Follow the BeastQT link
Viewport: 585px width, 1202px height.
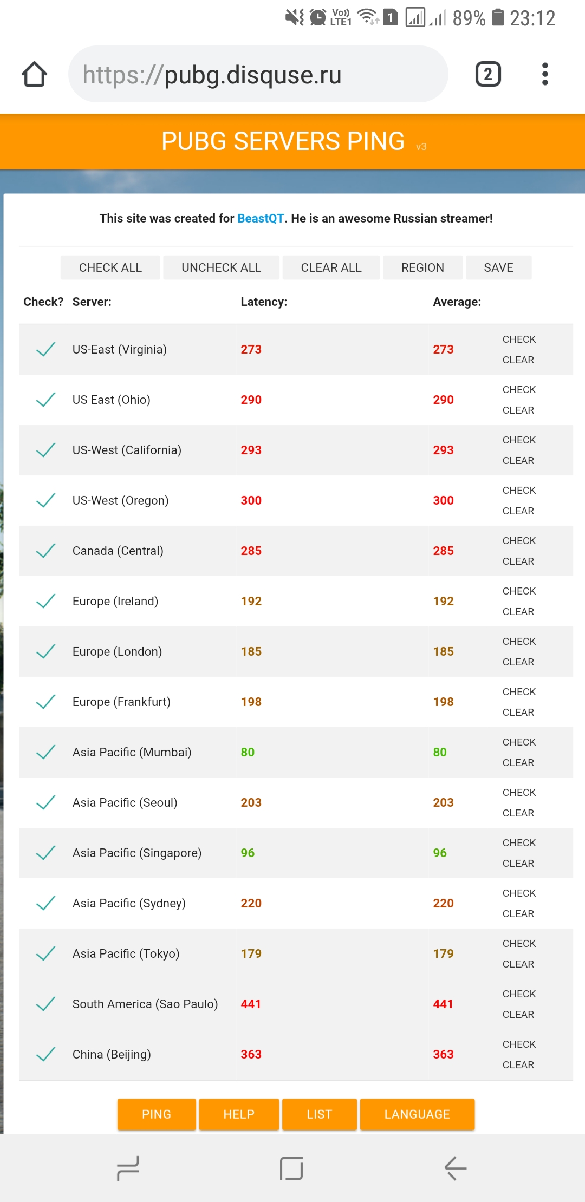[x=261, y=218]
